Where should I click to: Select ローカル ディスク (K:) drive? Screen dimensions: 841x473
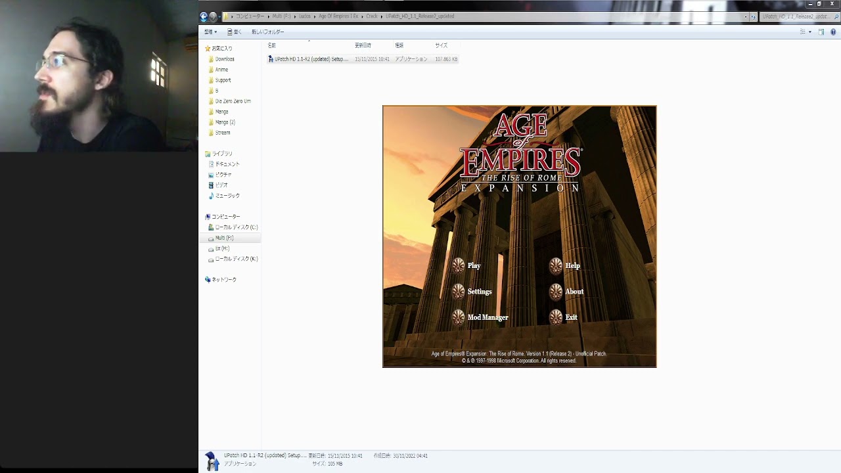[x=236, y=259]
